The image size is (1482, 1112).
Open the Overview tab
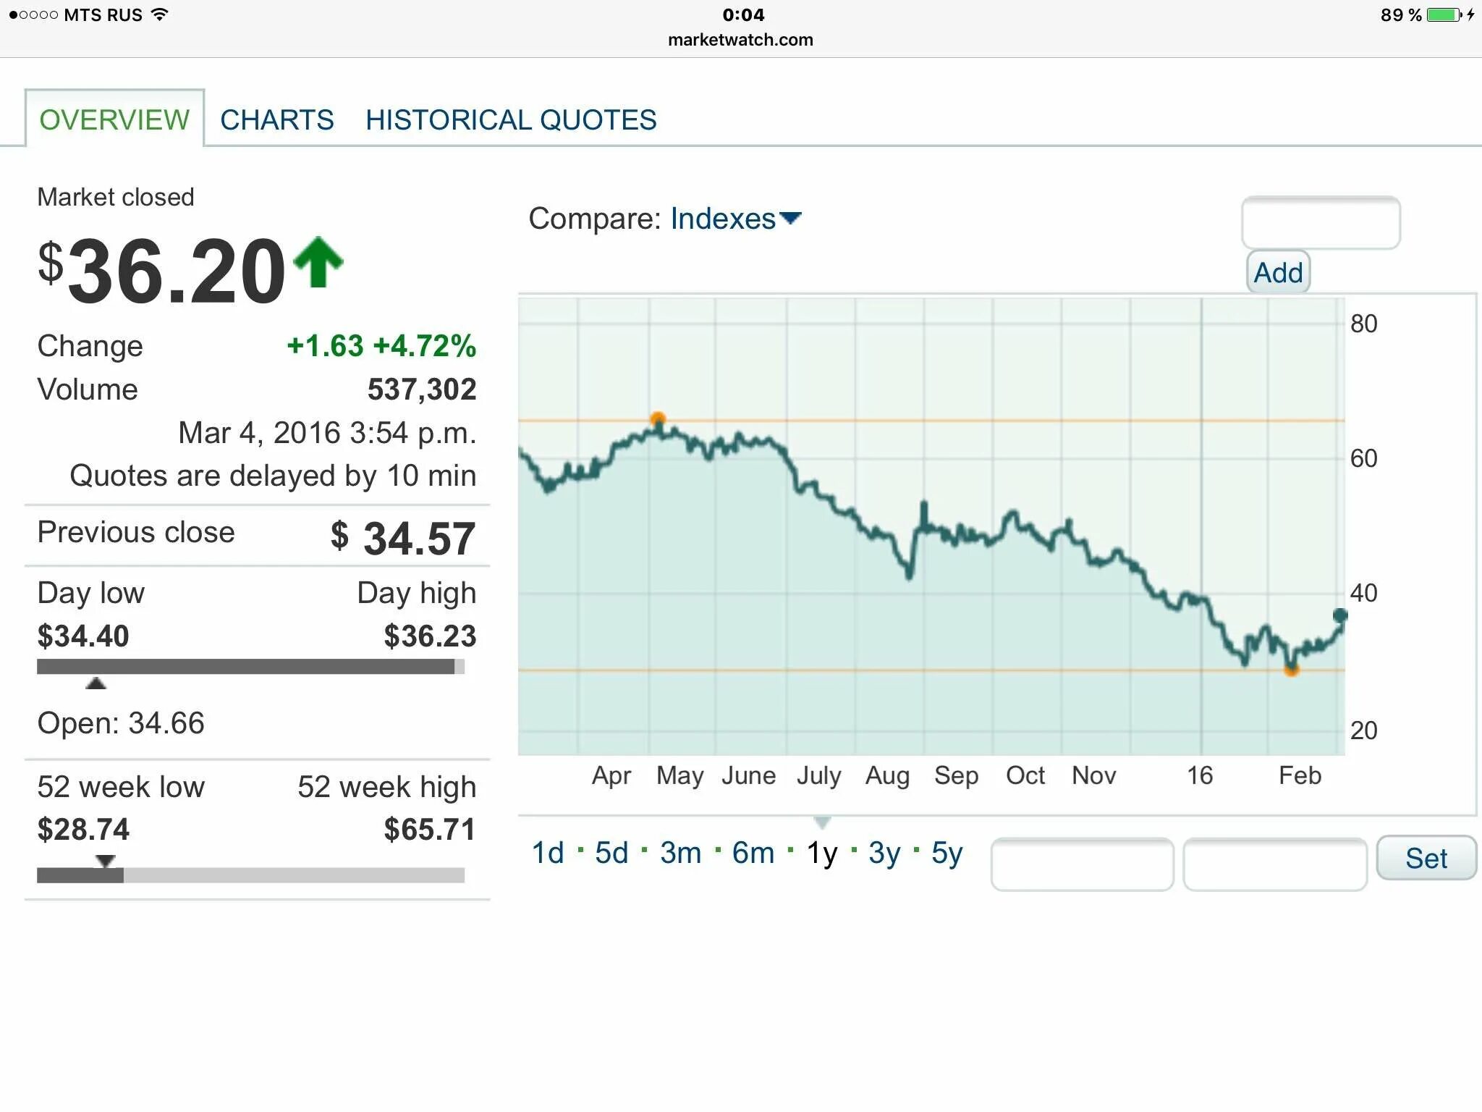pos(114,119)
